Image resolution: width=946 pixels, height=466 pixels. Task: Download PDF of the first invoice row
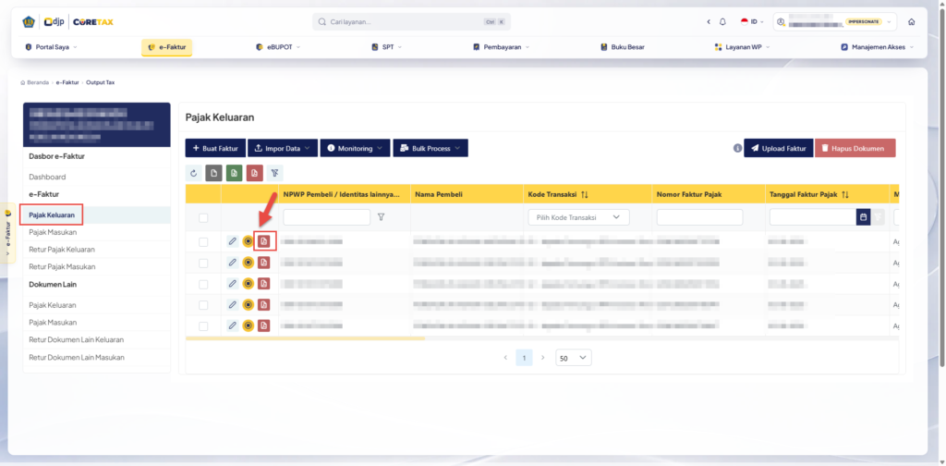[x=263, y=241]
